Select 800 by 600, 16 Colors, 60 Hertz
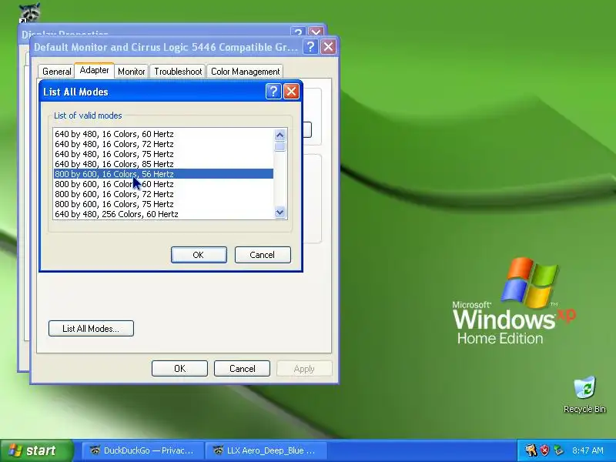Viewport: 616px width, 462px height. tap(163, 184)
